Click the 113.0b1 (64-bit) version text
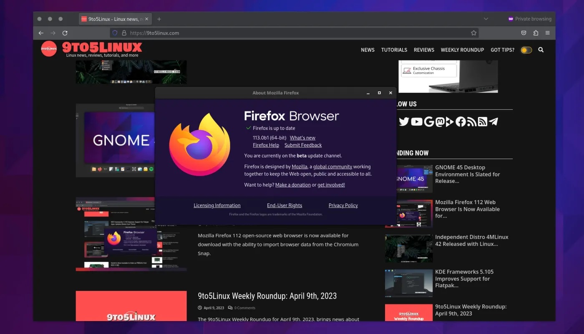Image resolution: width=584 pixels, height=334 pixels. click(269, 138)
